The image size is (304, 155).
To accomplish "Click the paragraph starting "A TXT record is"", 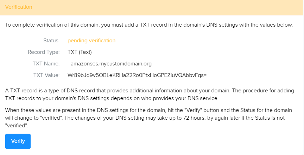I will (x=150, y=94).
